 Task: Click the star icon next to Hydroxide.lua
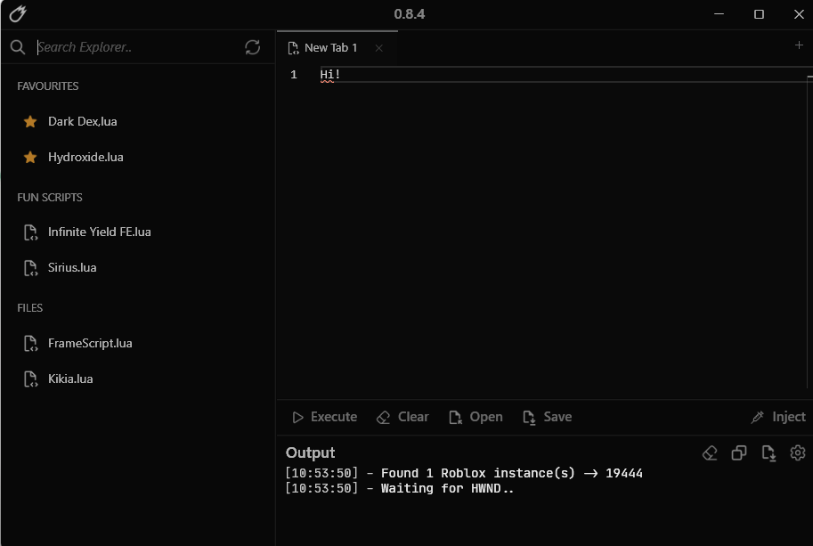[x=30, y=157]
